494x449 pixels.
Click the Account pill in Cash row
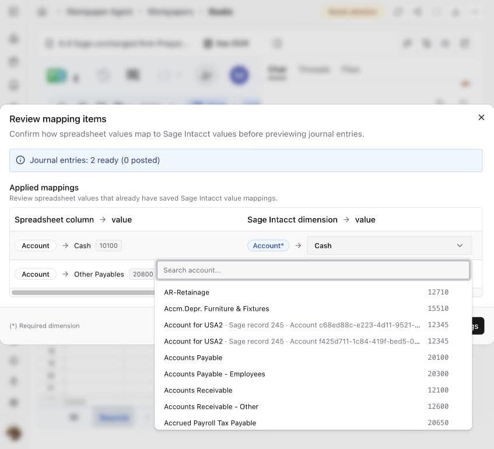coord(36,245)
